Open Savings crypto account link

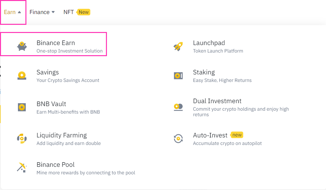click(x=48, y=72)
